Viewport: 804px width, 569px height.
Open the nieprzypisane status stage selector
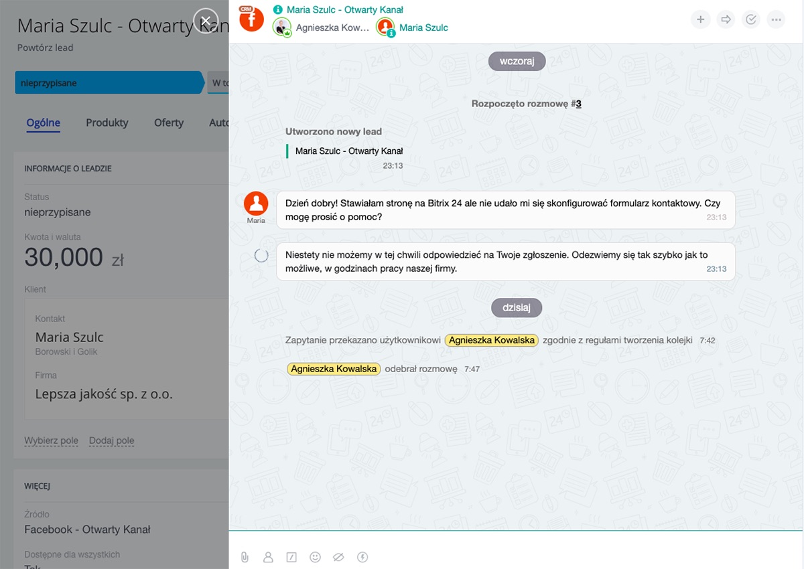[107, 82]
